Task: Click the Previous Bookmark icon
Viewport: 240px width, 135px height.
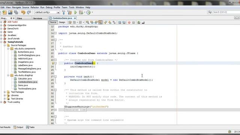Action: [106, 22]
